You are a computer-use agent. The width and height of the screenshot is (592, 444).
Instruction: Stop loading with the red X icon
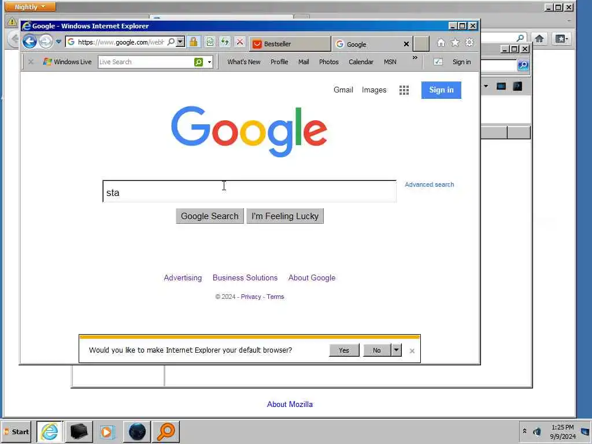240,42
